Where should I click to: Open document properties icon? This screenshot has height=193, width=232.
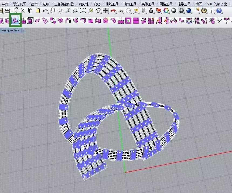[x=15, y=11]
